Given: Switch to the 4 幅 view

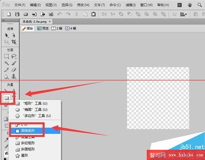Looking at the screenshot, I should [x=71, y=28].
